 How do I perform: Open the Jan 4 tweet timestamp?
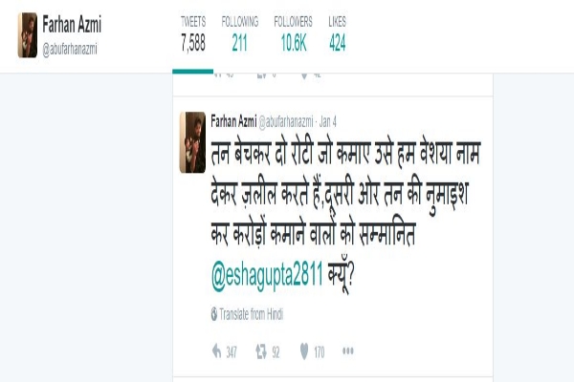[327, 121]
